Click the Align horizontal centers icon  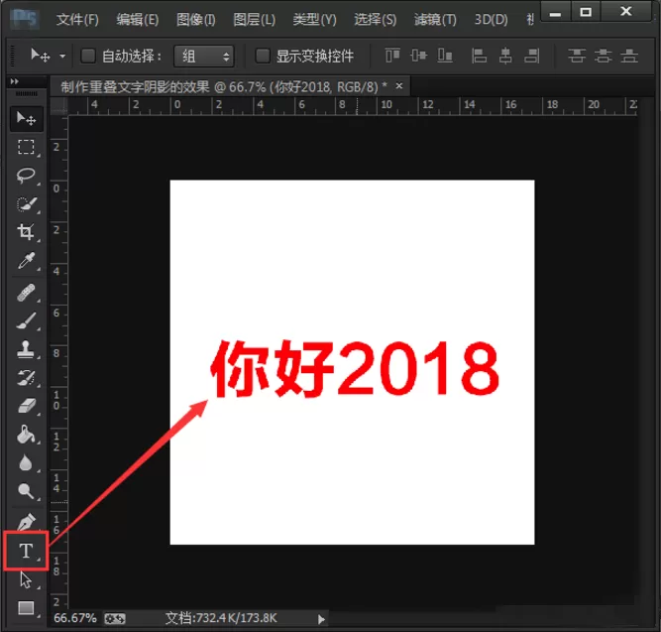pos(505,56)
